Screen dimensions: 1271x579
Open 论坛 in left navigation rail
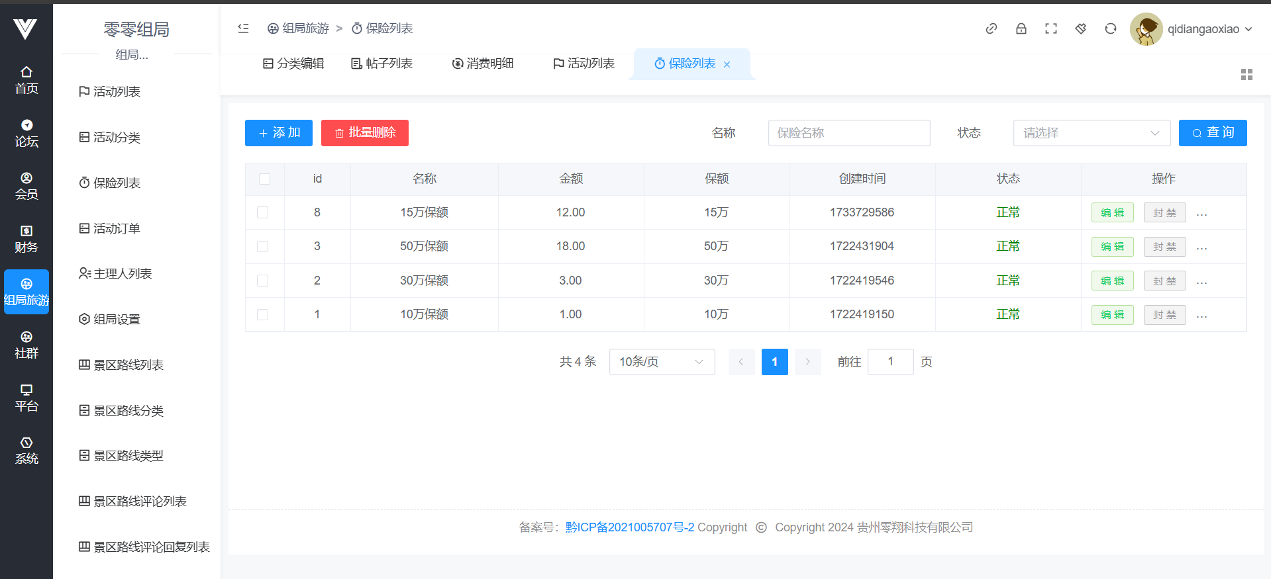pyautogui.click(x=26, y=134)
